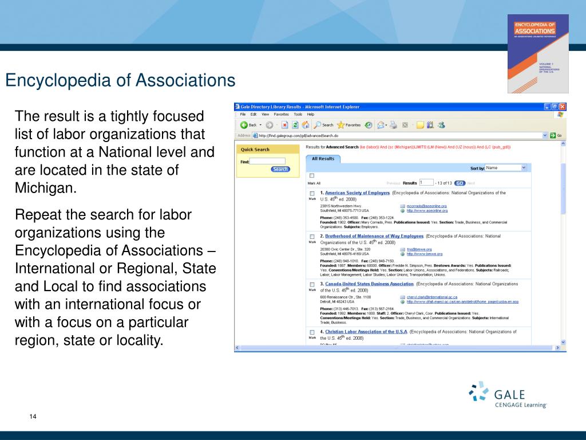The image size is (586, 440).
Task: Click the Previous results link
Action: coord(393,183)
